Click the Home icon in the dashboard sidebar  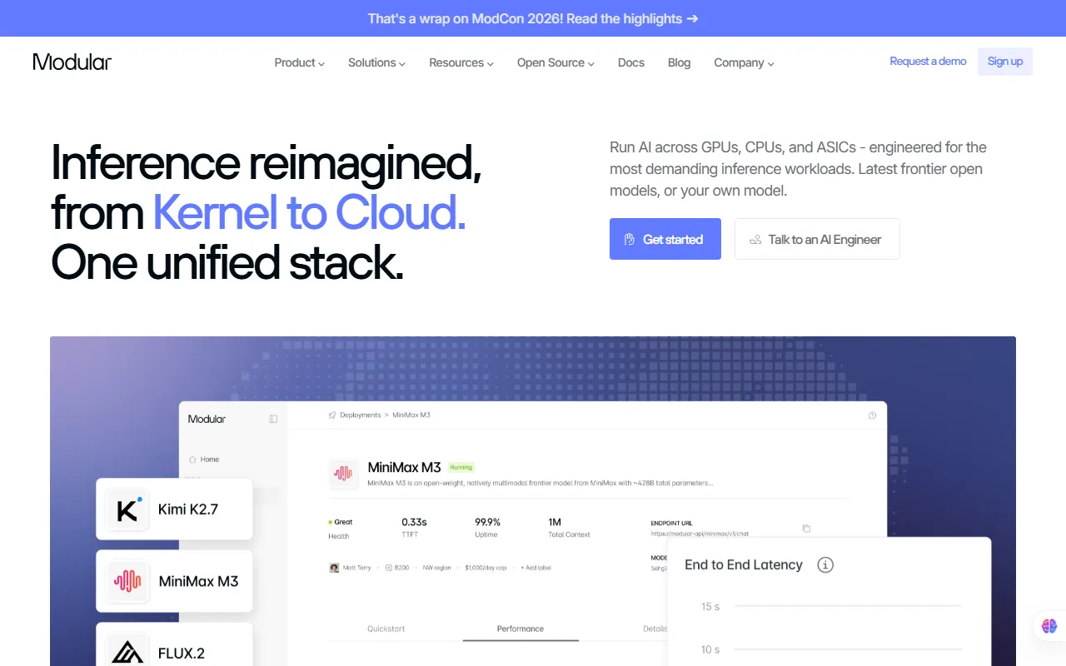192,459
